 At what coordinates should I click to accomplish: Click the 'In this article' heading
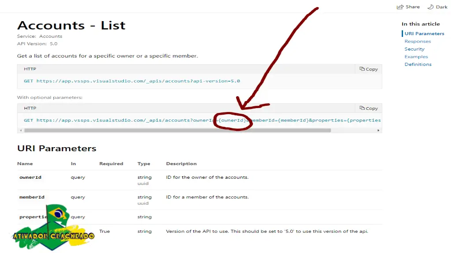[421, 24]
